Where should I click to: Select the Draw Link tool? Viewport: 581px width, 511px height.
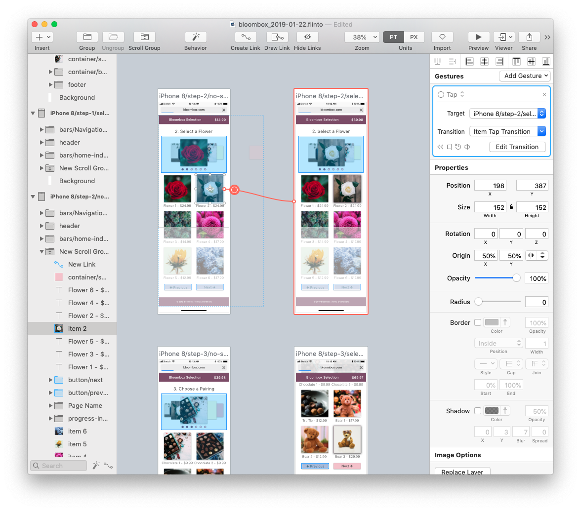(277, 37)
